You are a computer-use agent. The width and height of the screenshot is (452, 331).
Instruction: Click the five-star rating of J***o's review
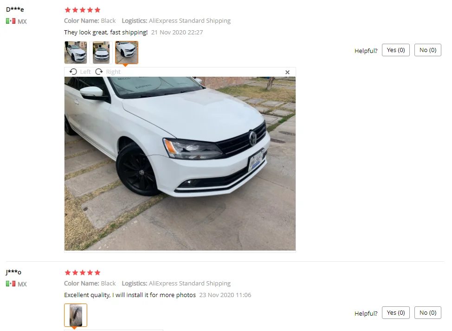pos(83,272)
